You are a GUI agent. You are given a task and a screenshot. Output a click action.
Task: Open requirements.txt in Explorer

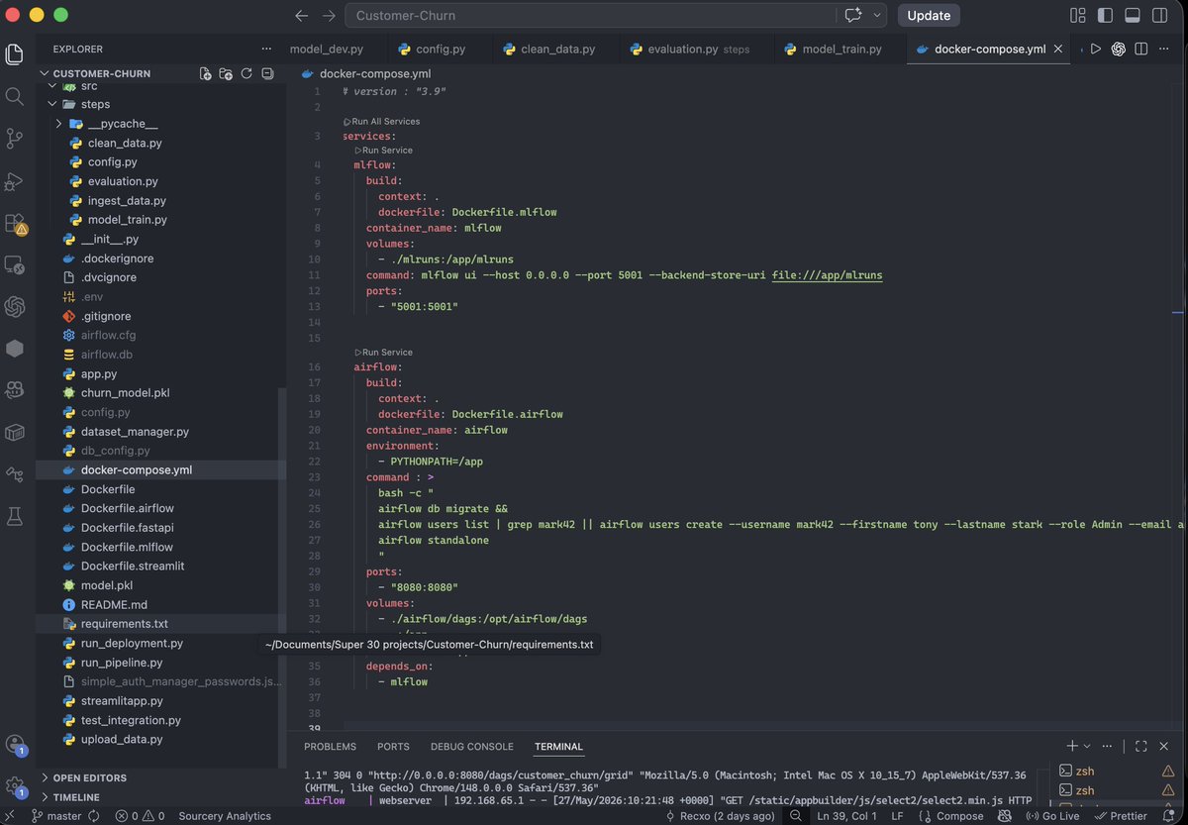click(124, 624)
